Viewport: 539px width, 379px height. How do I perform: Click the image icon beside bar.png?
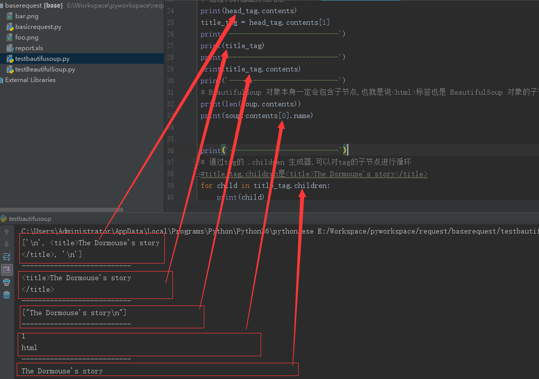pyautogui.click(x=9, y=16)
